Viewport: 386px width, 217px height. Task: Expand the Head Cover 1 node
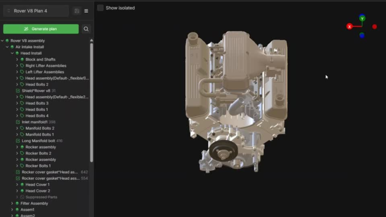(17, 184)
